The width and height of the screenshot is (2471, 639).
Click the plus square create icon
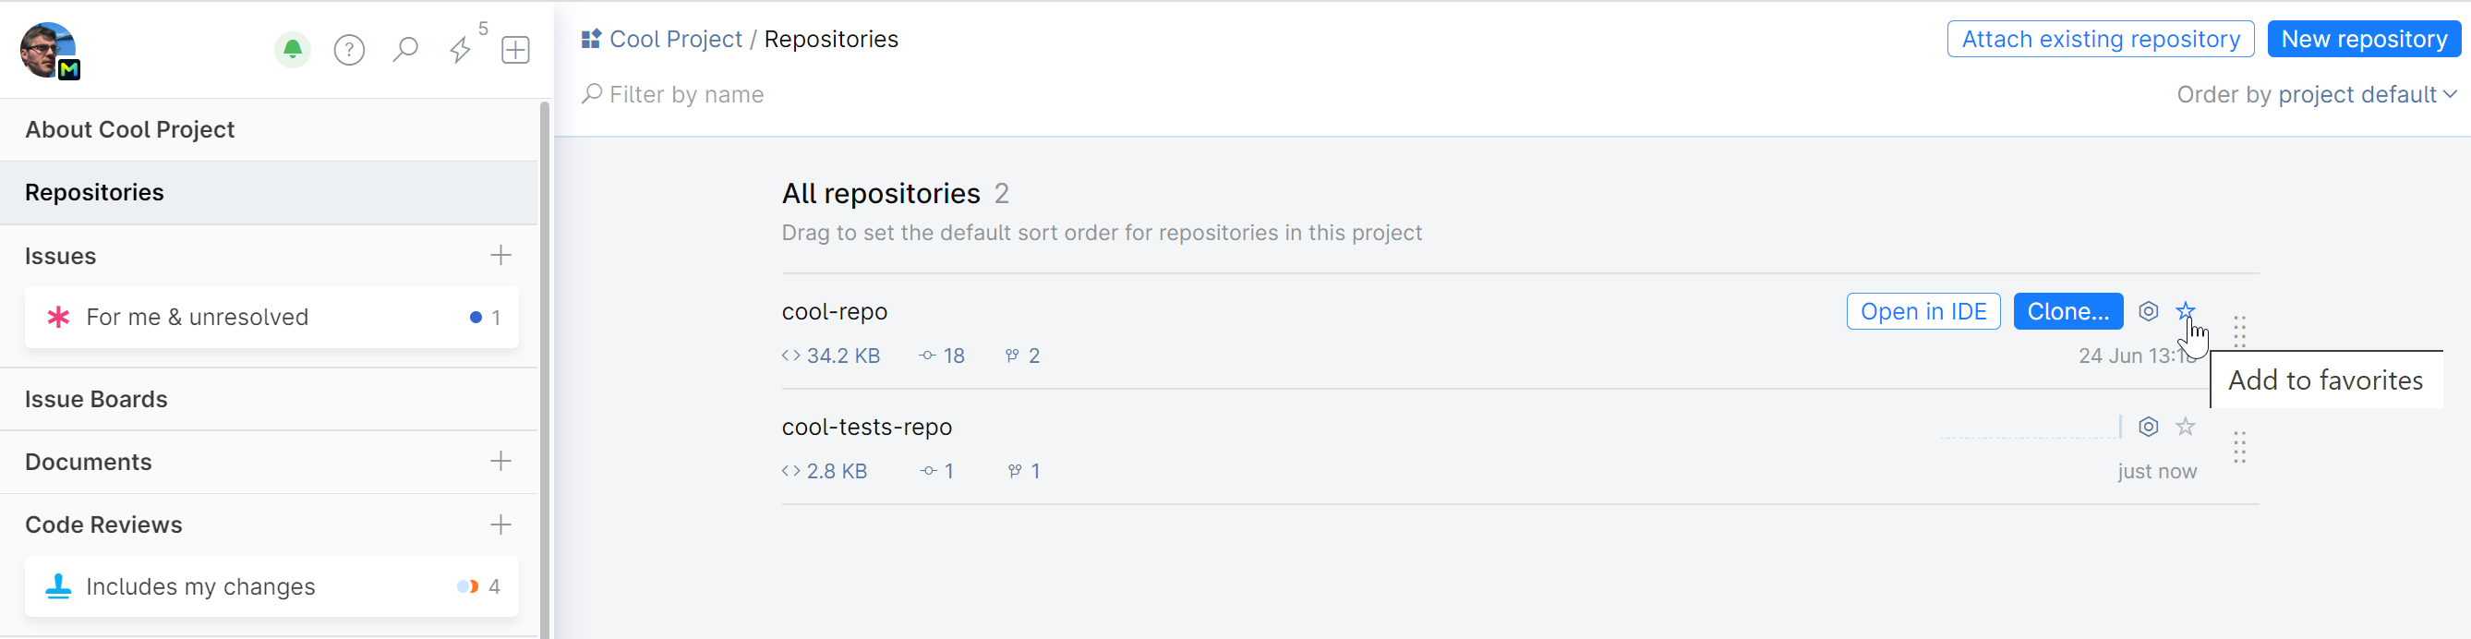coord(516,50)
